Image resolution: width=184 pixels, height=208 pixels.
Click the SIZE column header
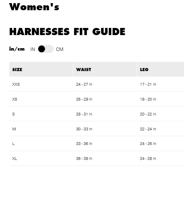[x=41, y=69]
